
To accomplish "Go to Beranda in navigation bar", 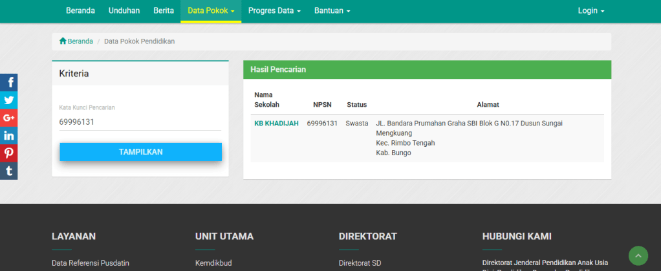I will [x=80, y=11].
